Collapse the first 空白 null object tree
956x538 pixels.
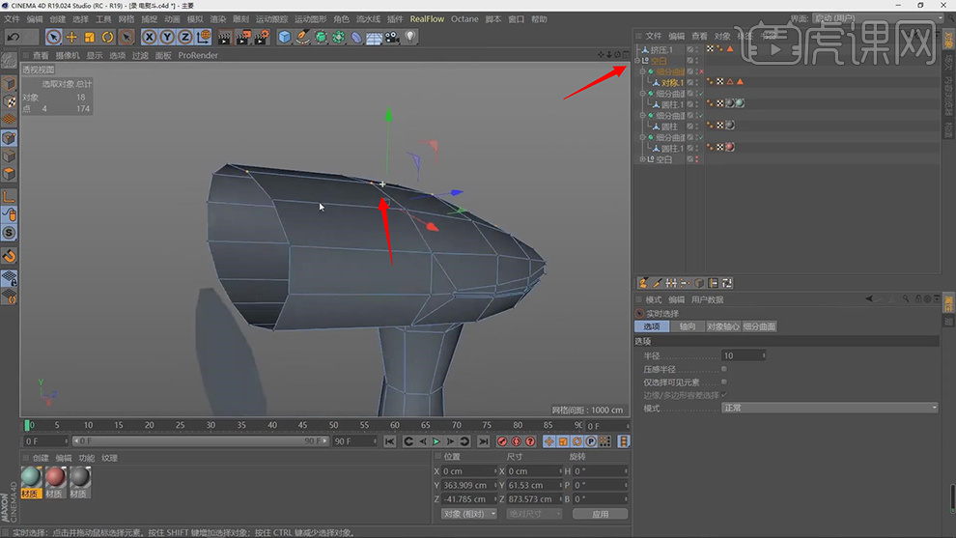click(638, 61)
